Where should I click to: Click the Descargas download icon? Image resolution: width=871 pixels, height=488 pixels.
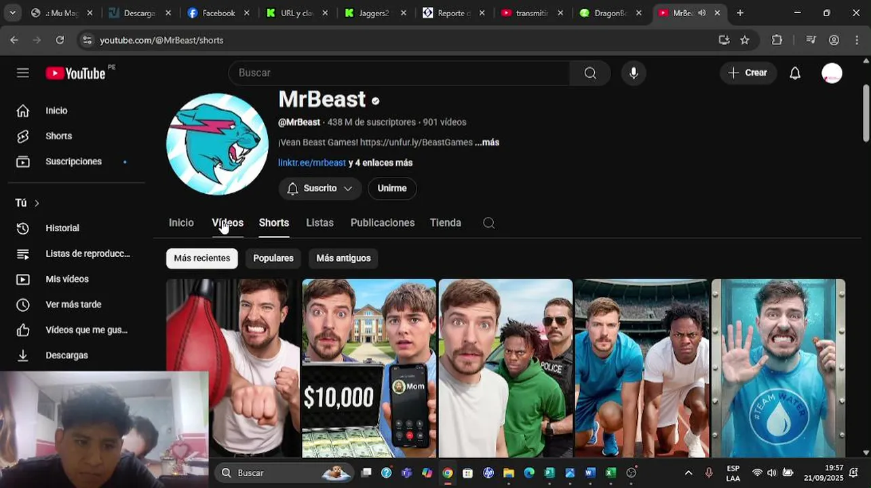23,355
